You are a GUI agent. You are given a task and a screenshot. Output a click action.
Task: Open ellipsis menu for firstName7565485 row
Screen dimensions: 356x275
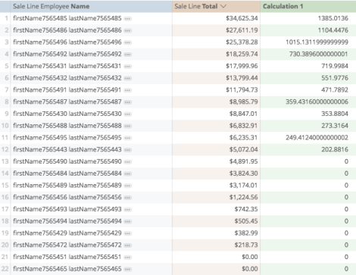(128, 18)
